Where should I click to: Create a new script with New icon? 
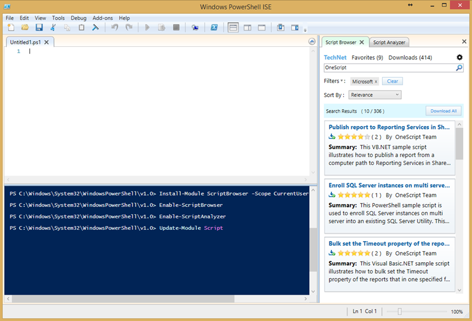point(11,28)
